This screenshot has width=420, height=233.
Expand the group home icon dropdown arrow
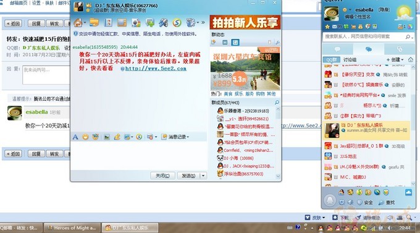85,23
